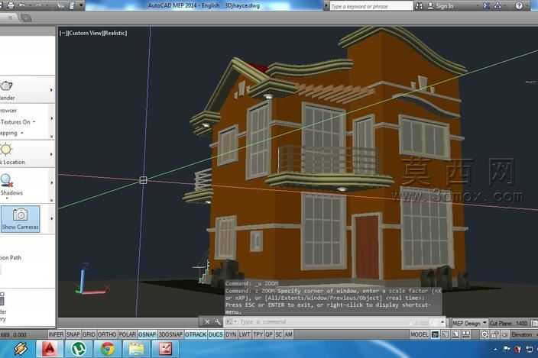Click the status bar lock toolbar icon
The image size is (538, 358).
coord(494,334)
